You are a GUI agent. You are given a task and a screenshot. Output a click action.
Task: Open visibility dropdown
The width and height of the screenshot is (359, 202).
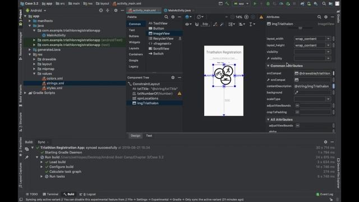click(328, 52)
